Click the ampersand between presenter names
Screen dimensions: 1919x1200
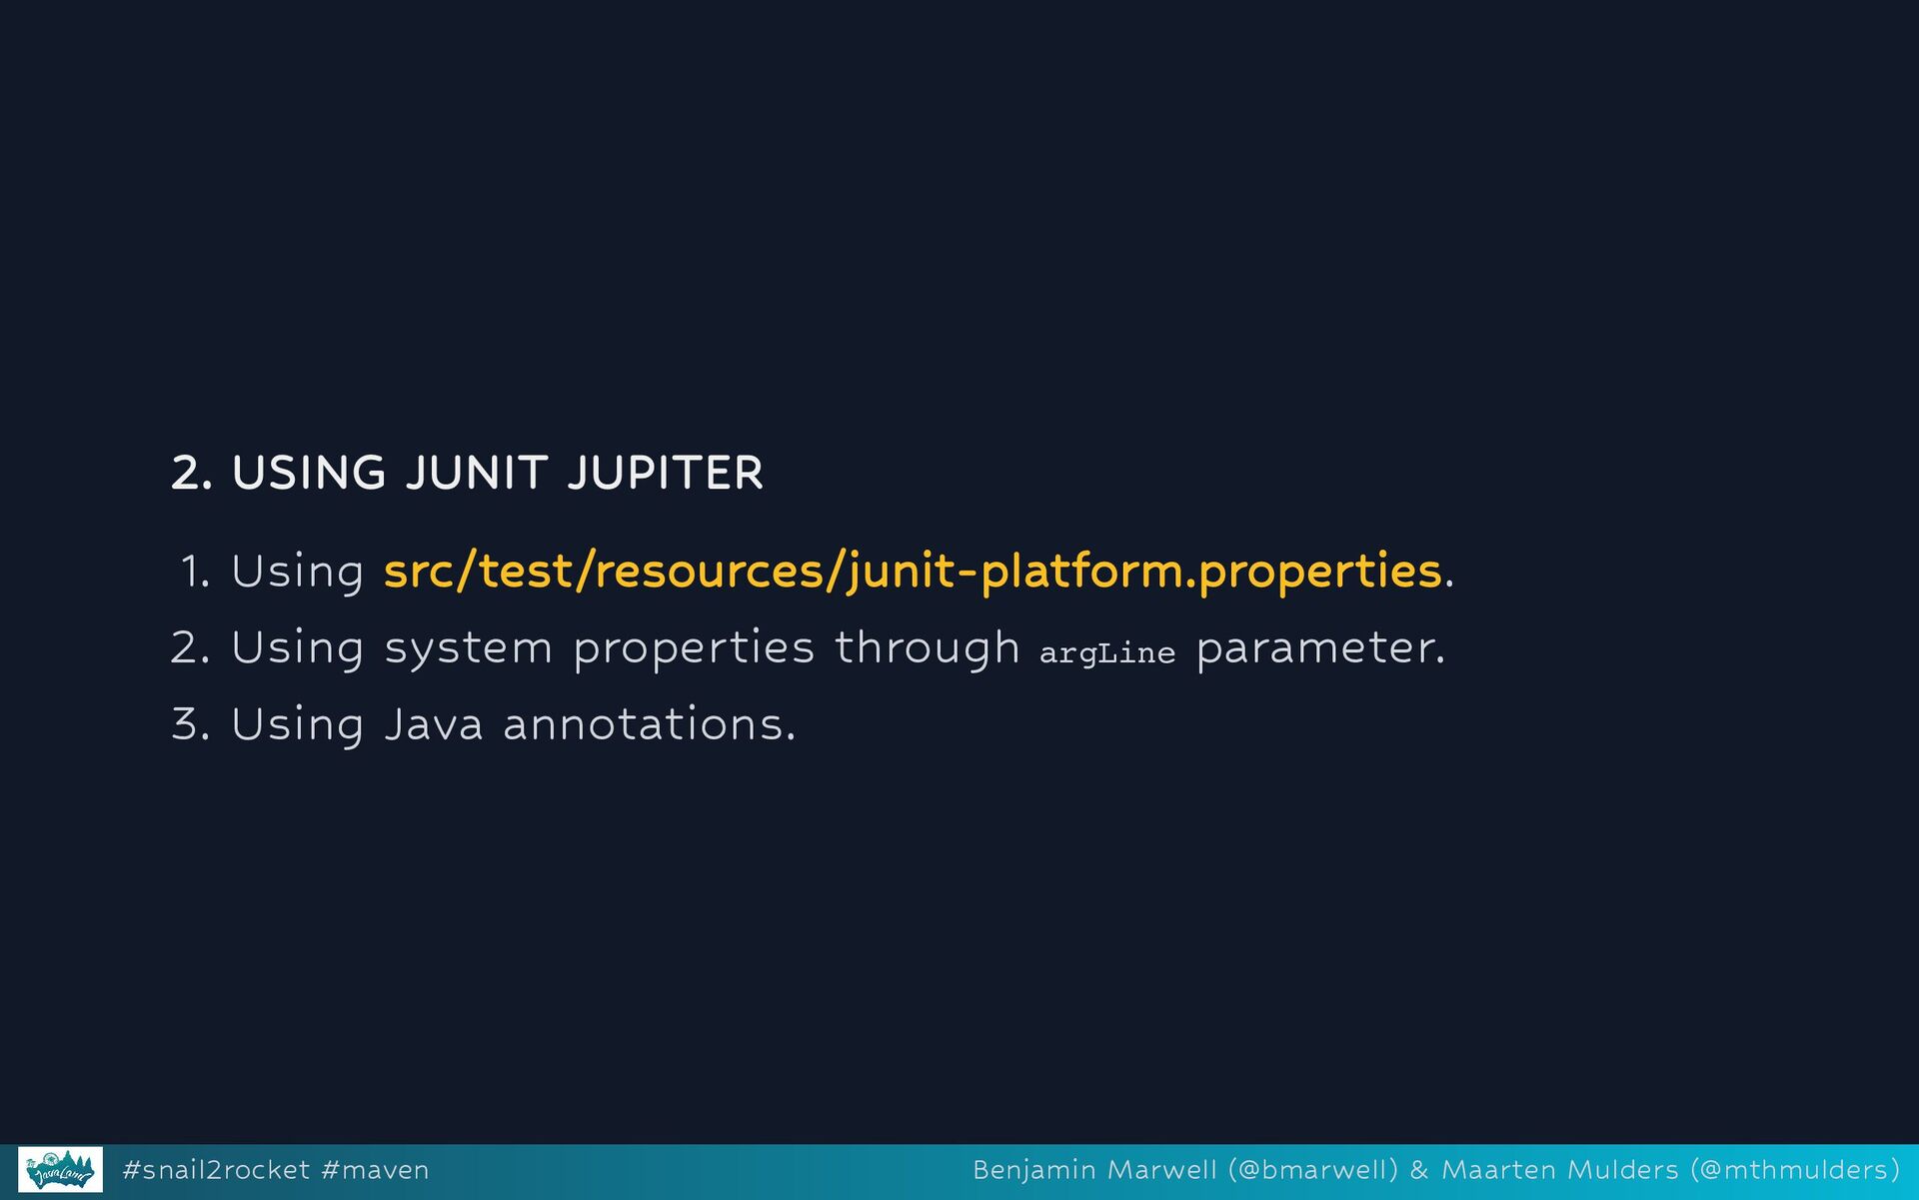point(1419,1170)
